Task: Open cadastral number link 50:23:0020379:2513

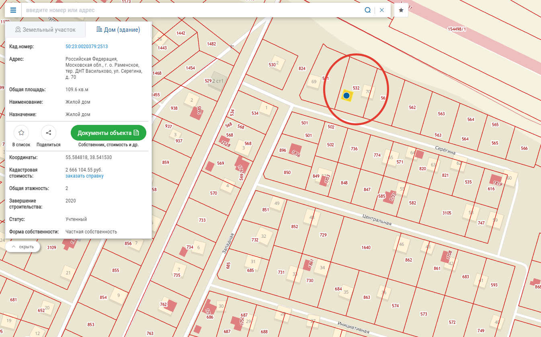Action: click(87, 47)
